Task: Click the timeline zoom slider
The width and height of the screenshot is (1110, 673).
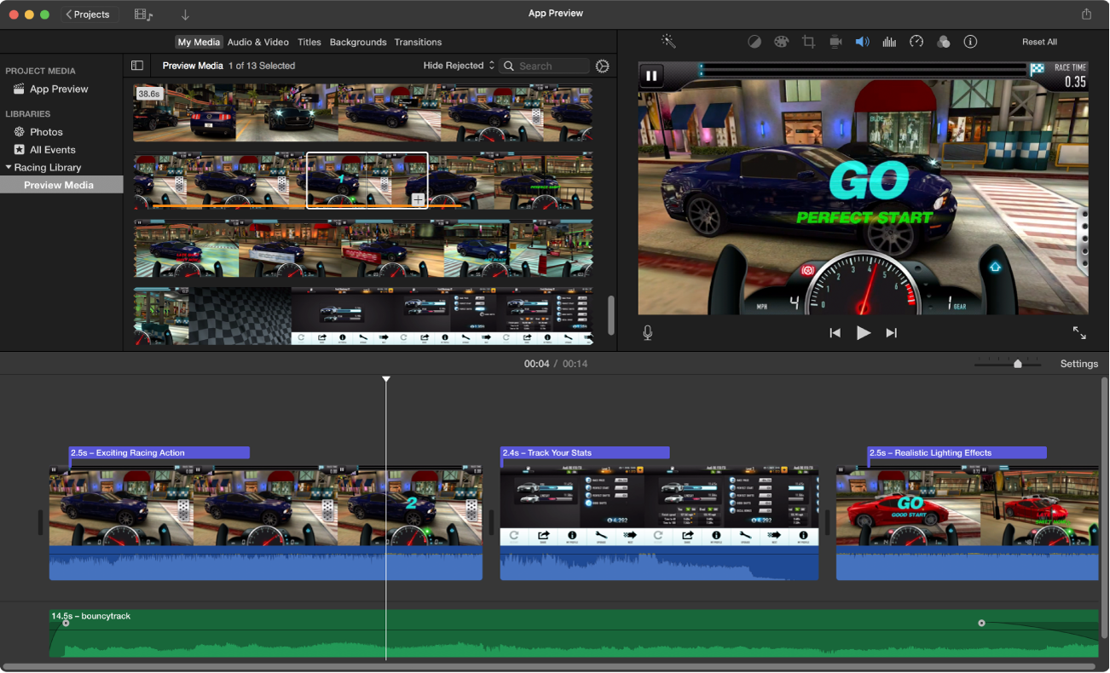Action: 1017,364
